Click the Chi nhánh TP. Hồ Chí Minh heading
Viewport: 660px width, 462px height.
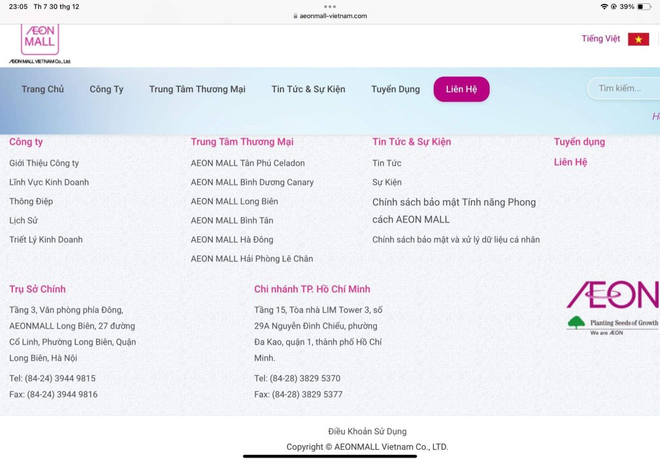click(312, 289)
